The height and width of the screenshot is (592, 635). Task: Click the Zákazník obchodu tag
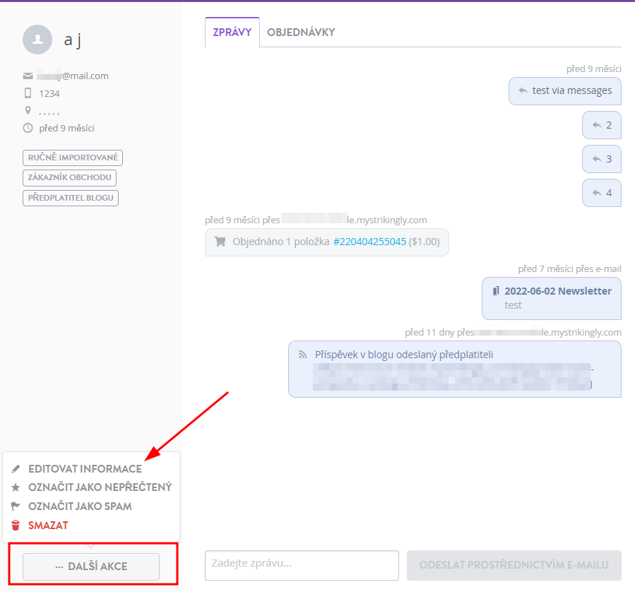click(x=70, y=177)
